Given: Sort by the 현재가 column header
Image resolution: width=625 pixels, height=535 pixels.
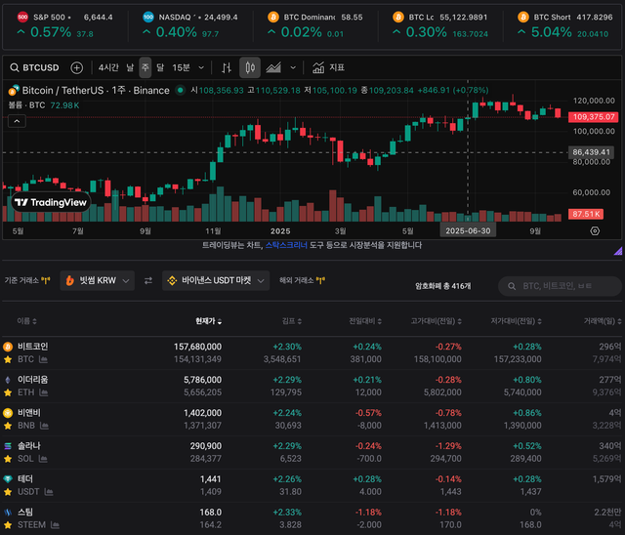Looking at the screenshot, I should coord(208,321).
